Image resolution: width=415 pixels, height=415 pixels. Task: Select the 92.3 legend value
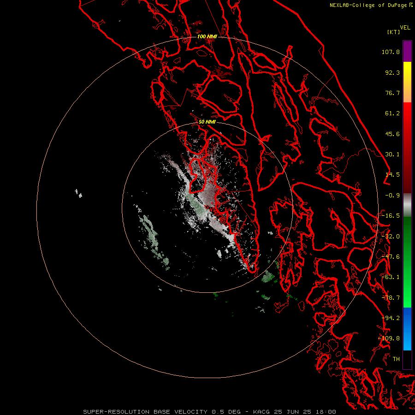click(x=392, y=72)
